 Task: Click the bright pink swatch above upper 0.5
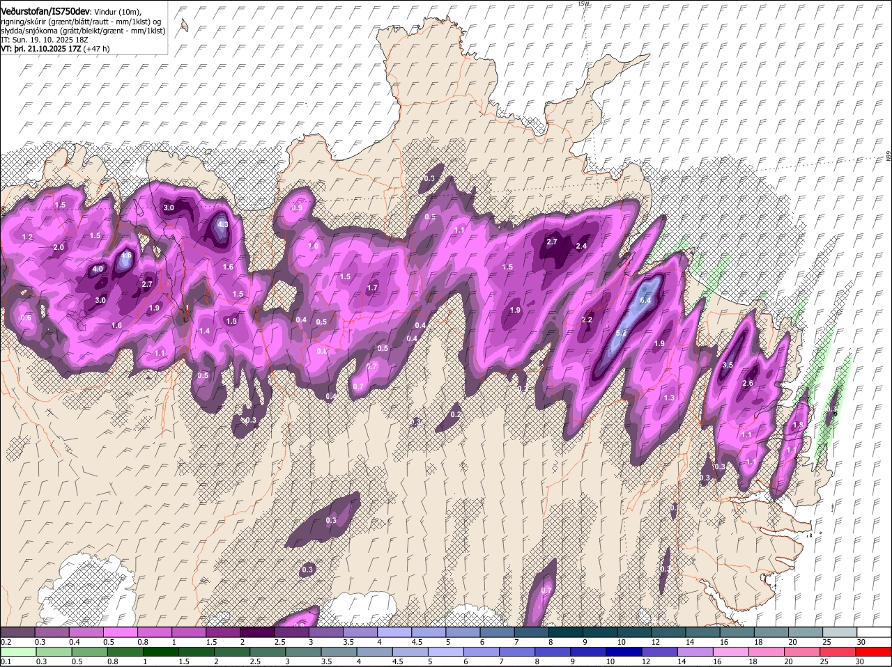click(x=121, y=631)
